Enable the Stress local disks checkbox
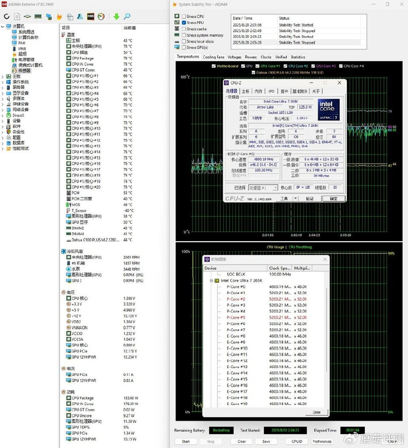The height and width of the screenshot is (448, 408). click(184, 41)
